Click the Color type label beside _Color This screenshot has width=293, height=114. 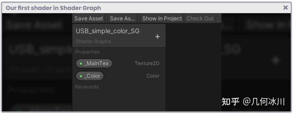pos(153,76)
